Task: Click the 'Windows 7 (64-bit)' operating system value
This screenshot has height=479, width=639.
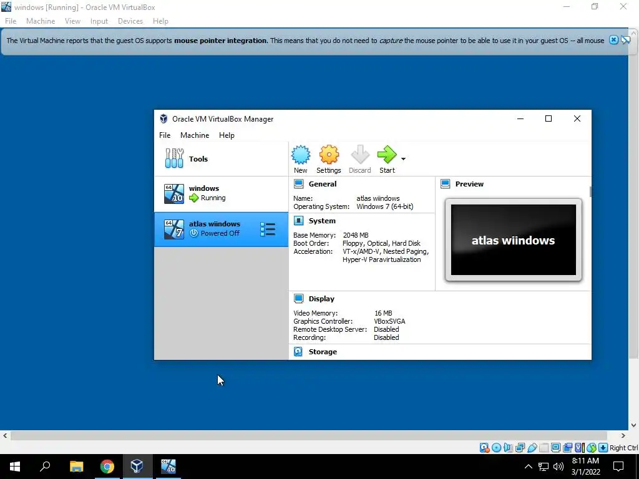Action: [384, 206]
